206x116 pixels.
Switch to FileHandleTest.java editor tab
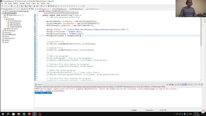pos(93,9)
